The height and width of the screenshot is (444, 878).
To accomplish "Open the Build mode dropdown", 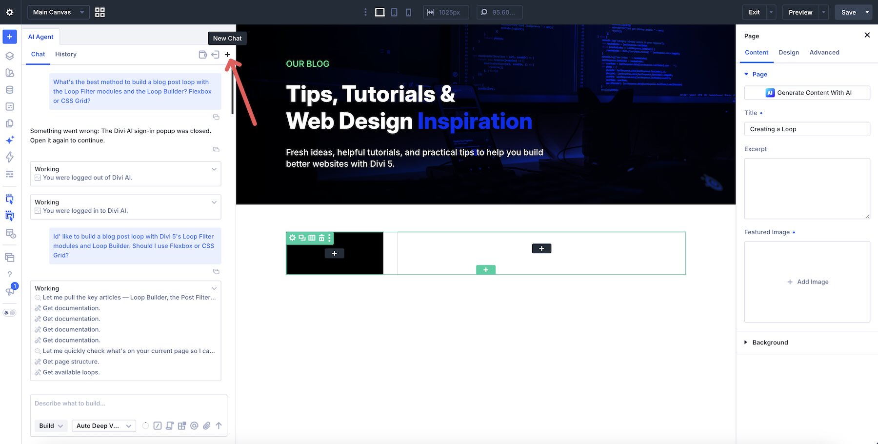I will (x=51, y=425).
